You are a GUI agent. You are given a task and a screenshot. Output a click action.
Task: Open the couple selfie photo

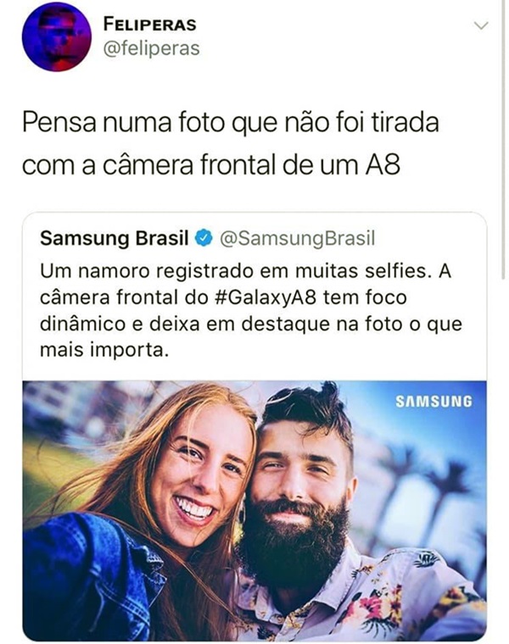click(255, 510)
